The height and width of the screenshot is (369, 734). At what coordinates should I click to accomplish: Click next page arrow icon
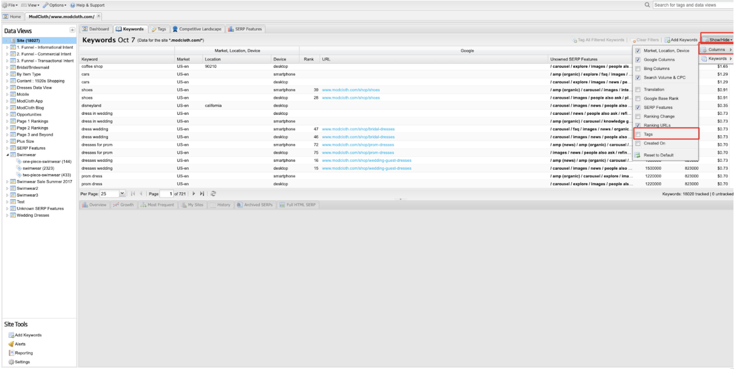coord(194,194)
